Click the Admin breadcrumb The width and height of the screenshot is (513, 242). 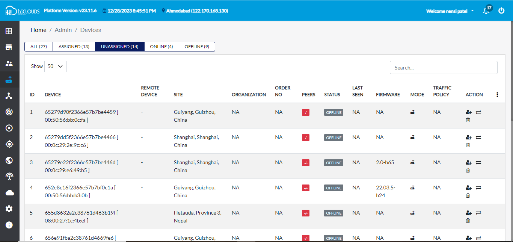pos(63,30)
